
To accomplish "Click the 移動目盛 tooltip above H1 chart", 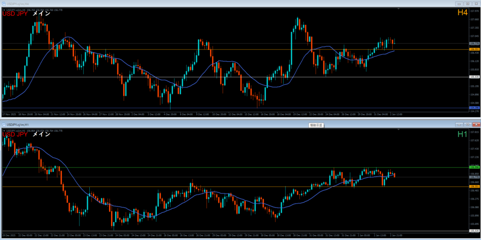I will (316, 125).
